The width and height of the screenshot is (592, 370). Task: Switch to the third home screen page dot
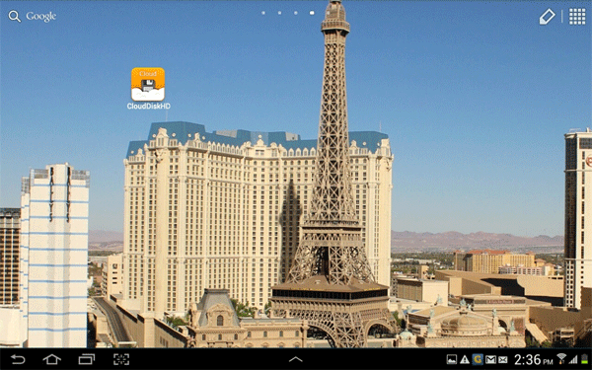coord(296,13)
